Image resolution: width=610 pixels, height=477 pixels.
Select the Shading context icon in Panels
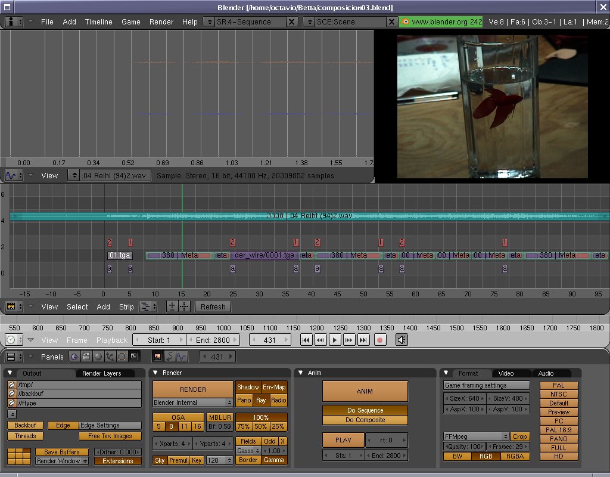point(98,357)
